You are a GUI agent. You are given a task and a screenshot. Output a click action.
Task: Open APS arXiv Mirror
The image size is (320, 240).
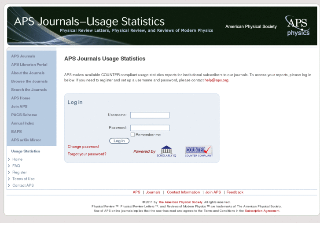pos(26,140)
